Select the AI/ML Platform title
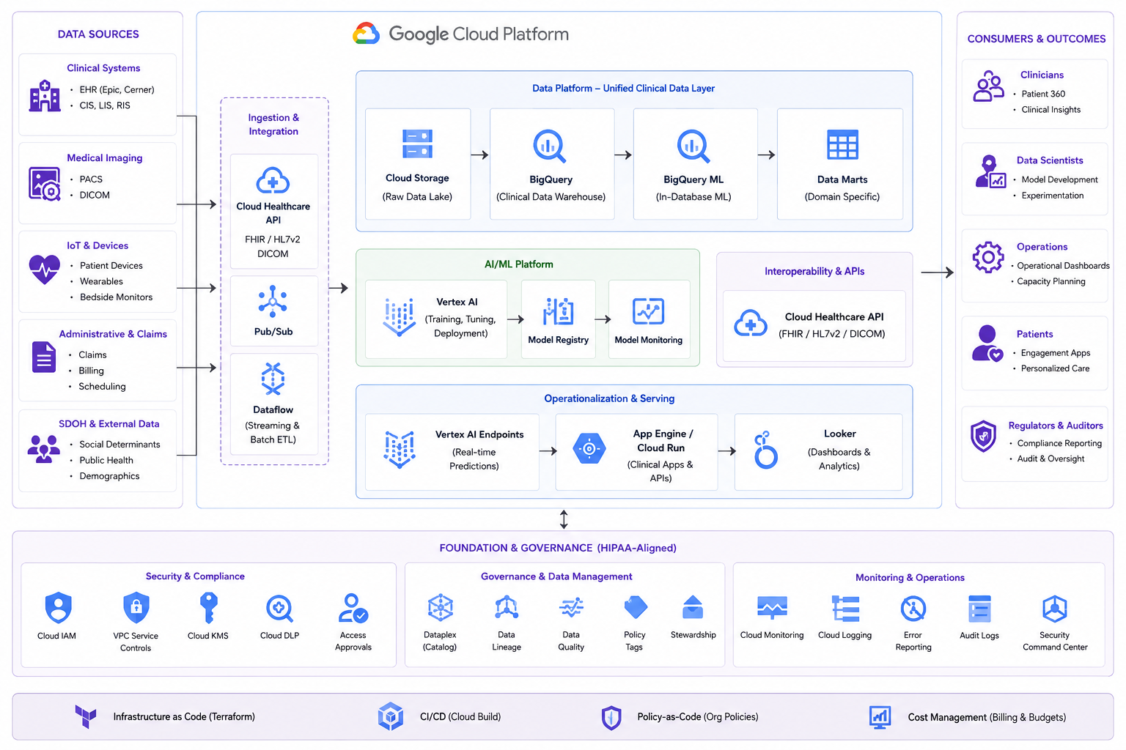The width and height of the screenshot is (1126, 750). (519, 264)
